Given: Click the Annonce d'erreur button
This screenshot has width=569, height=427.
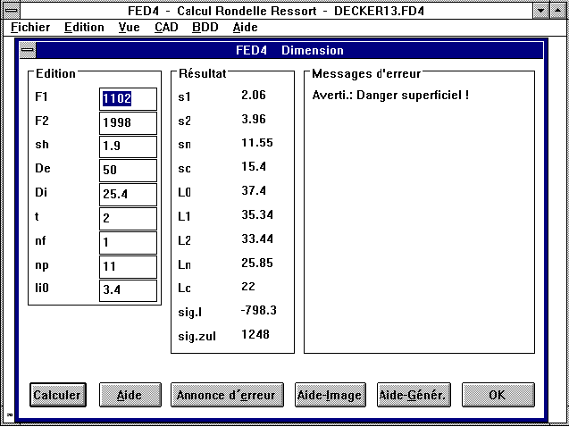Looking at the screenshot, I should tap(227, 395).
